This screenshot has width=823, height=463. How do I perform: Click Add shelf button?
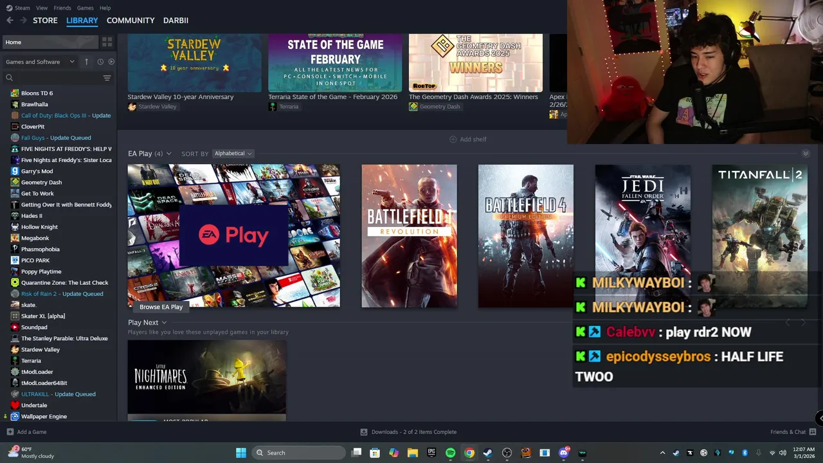click(x=468, y=139)
